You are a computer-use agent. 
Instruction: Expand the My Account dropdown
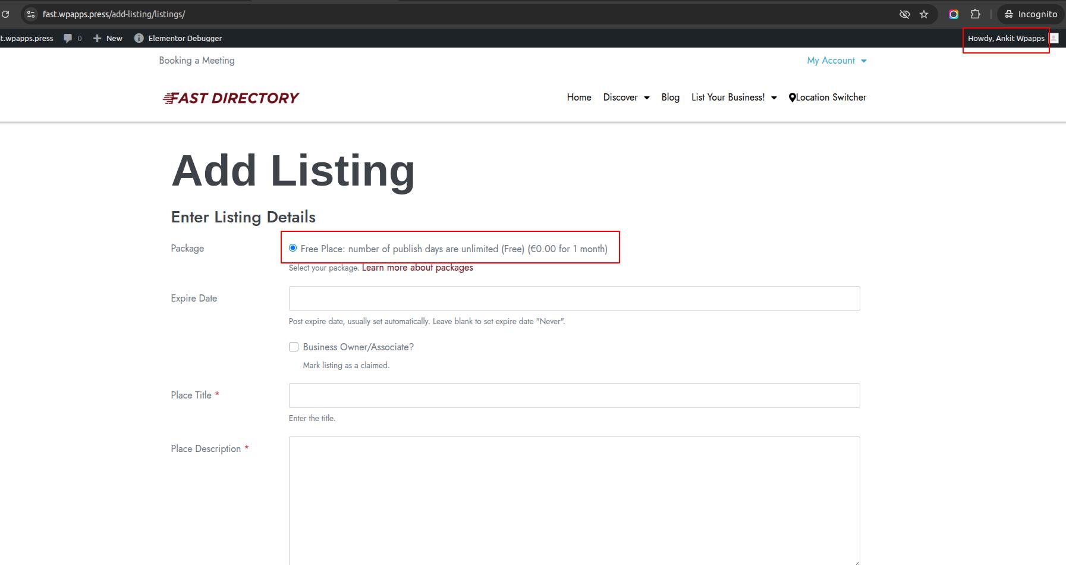(x=836, y=61)
